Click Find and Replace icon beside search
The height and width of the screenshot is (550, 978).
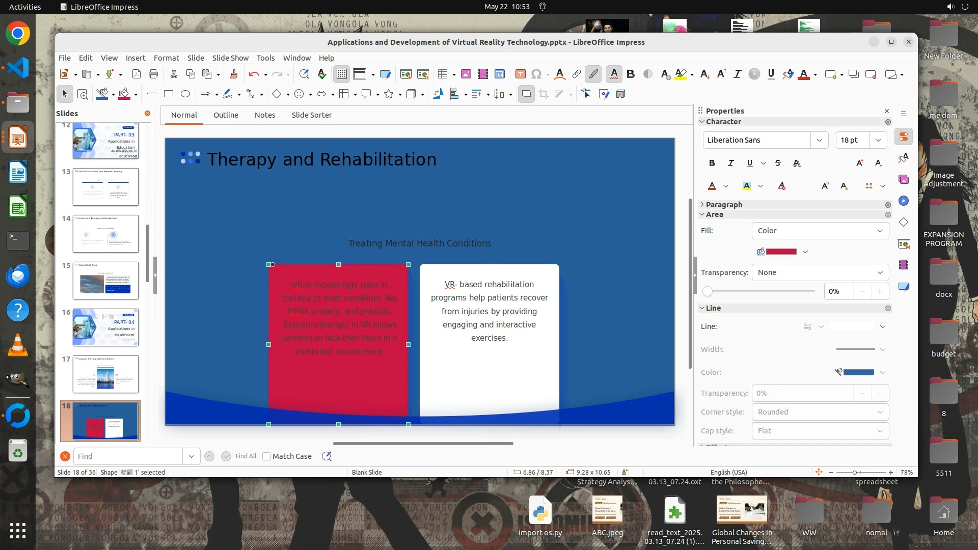327,456
